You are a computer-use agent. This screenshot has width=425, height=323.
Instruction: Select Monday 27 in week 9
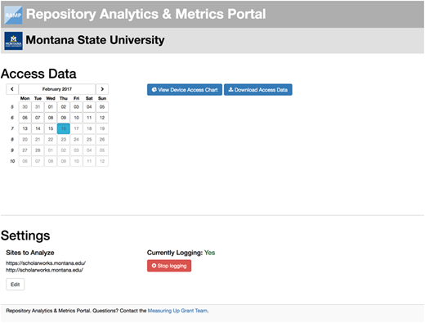tap(25, 150)
